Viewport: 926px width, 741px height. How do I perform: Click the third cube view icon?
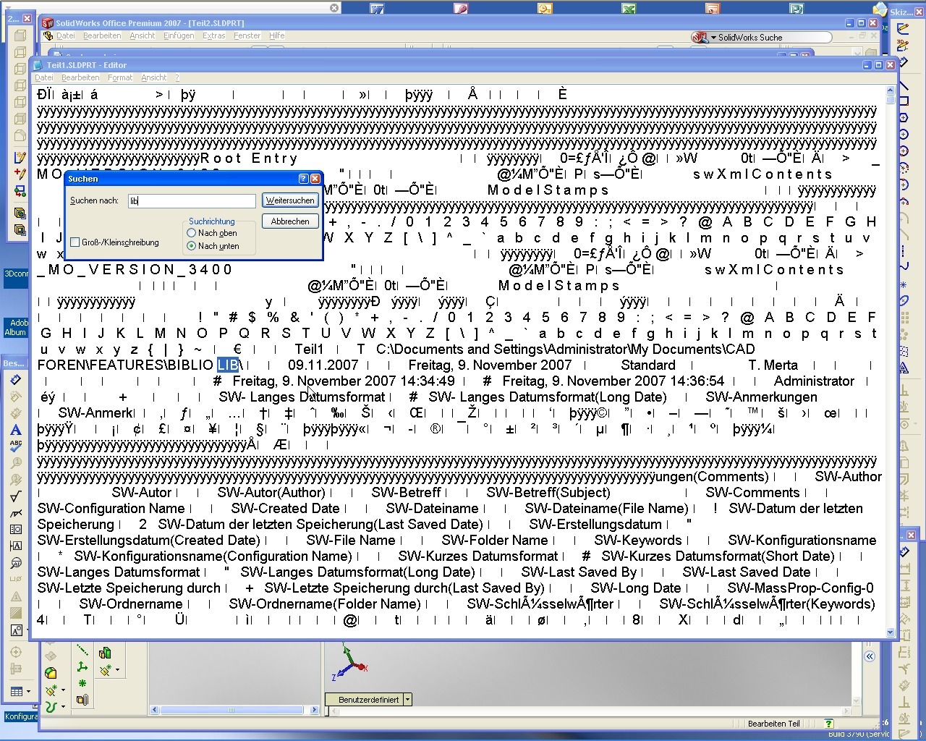[x=20, y=69]
